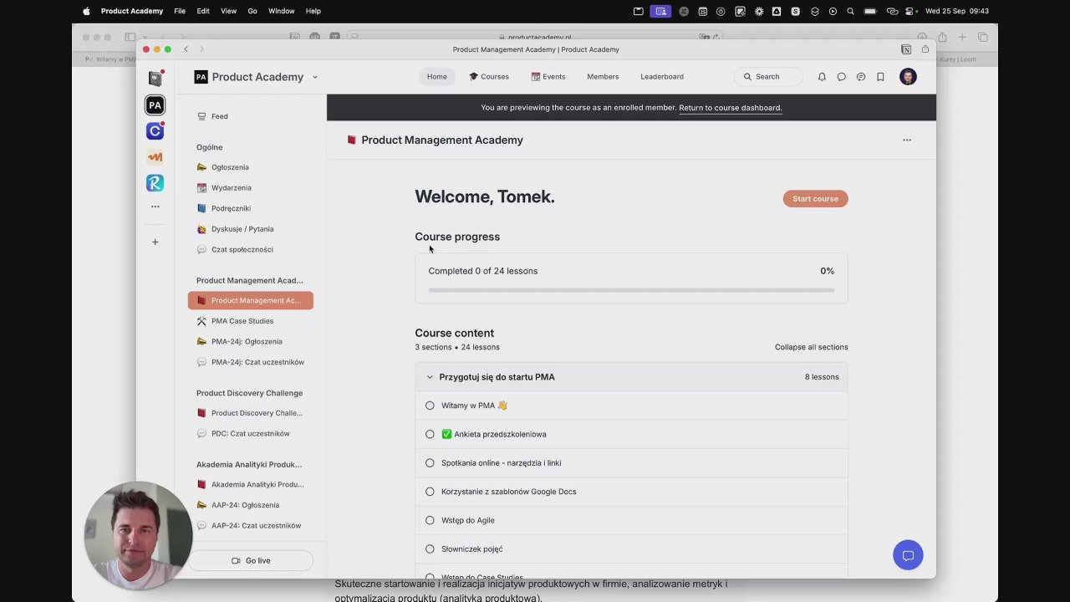Collapse Product Management Acad... sidebar group header
1070x602 pixels.
[250, 281]
